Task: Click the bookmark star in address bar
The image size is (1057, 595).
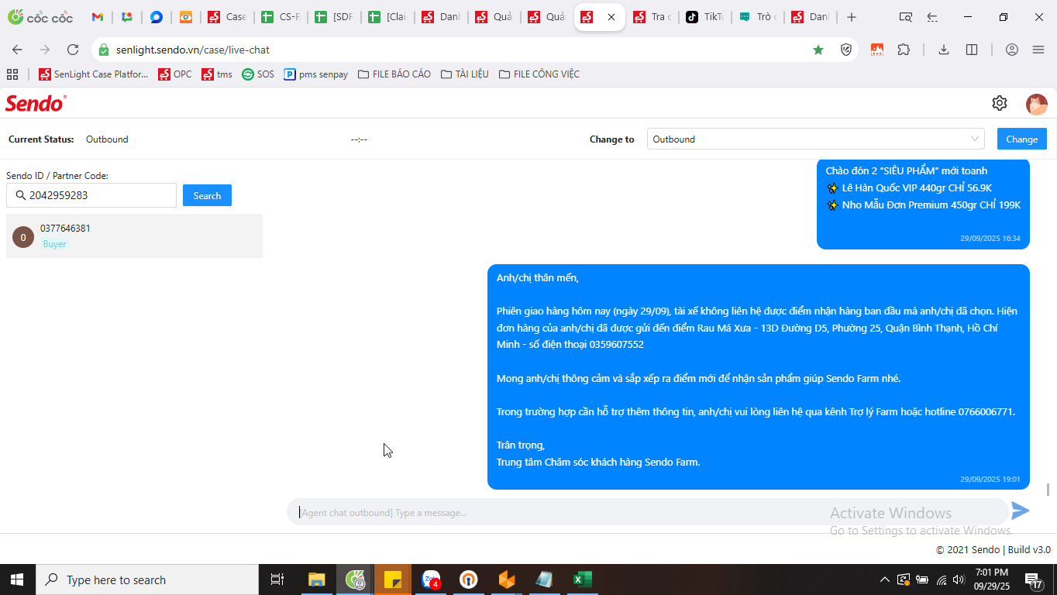Action: pos(818,50)
